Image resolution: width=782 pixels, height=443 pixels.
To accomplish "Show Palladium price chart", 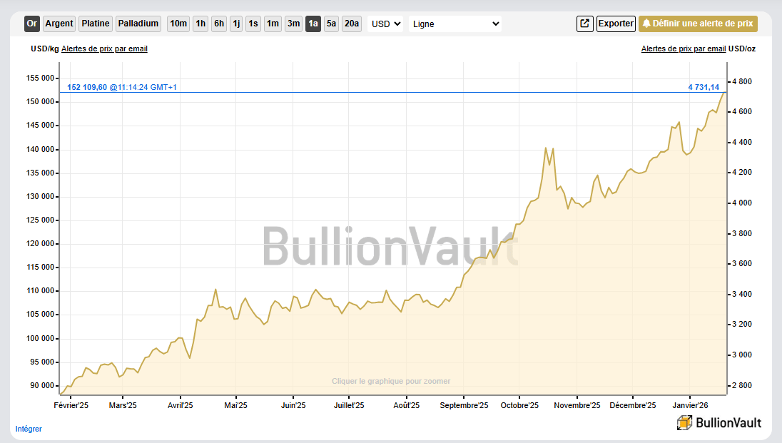I will [138, 24].
